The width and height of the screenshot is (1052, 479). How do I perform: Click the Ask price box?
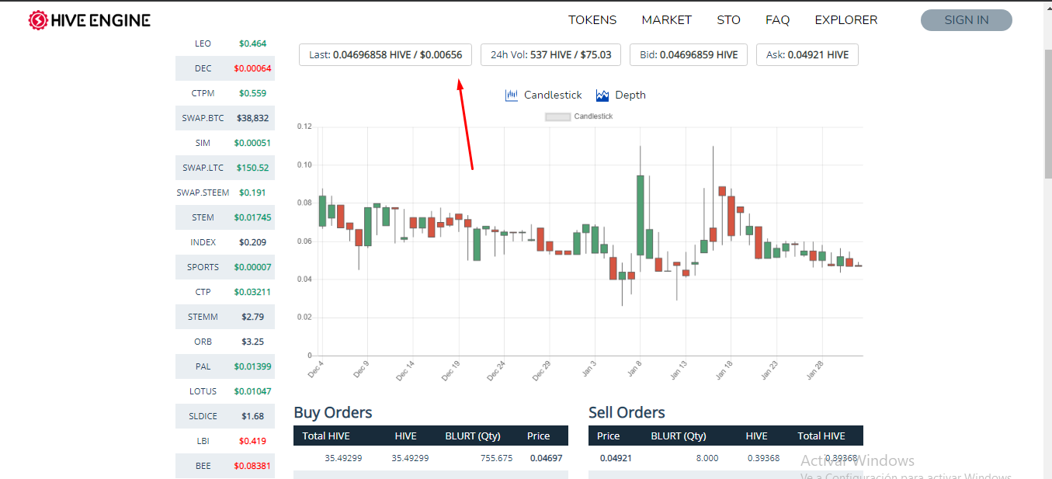[807, 55]
